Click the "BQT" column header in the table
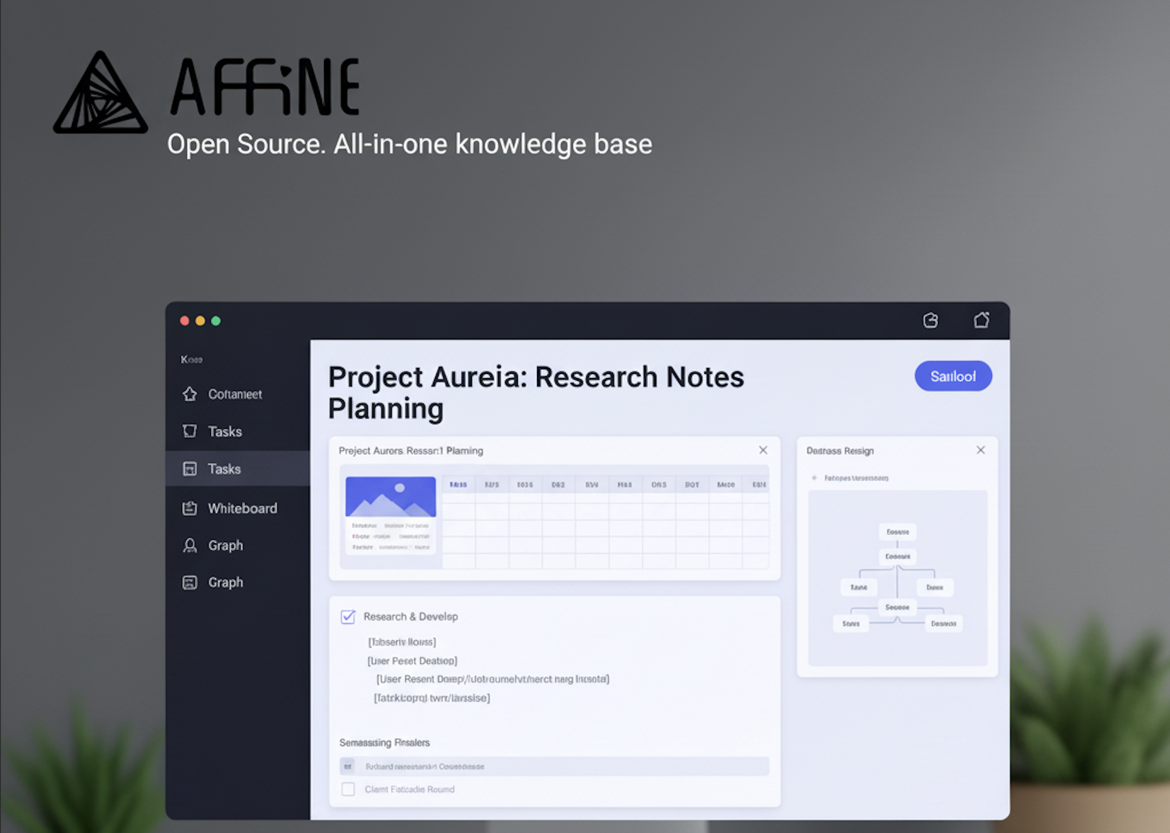The image size is (1170, 833). (692, 484)
